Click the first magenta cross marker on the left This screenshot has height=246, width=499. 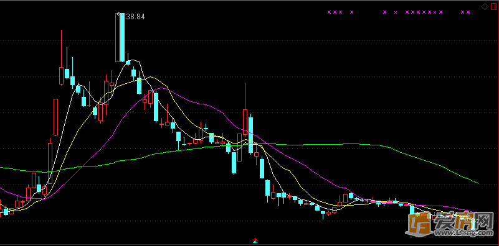click(x=330, y=12)
